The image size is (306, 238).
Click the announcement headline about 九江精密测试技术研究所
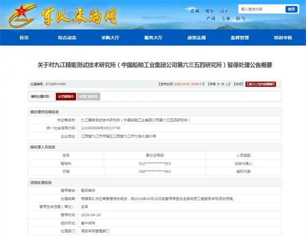(x=155, y=65)
